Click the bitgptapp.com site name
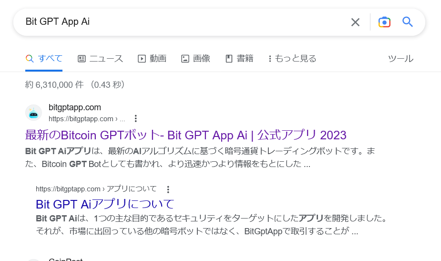Viewport: 441px width, 261px height. (x=75, y=107)
